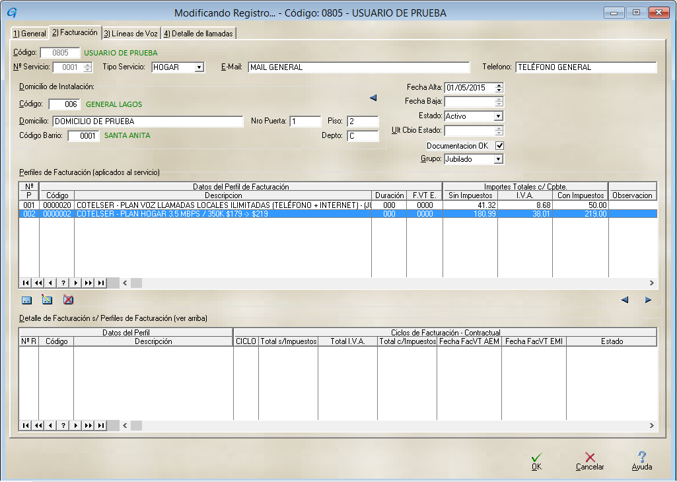This screenshot has width=677, height=482.
Task: Select row 002 PLAN HOGAR 3.5 MBPS
Action: tap(338, 214)
